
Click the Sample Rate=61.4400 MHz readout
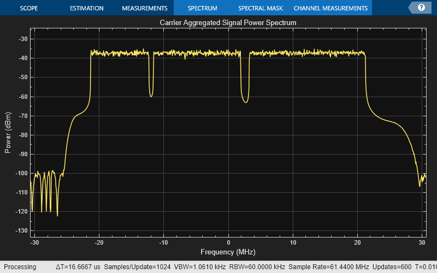[x=329, y=267]
